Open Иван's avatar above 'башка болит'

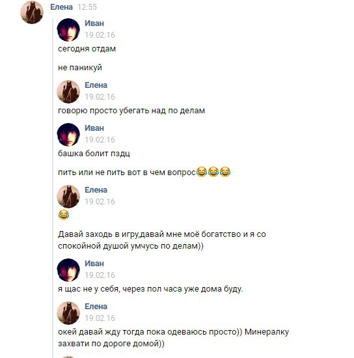point(68,135)
